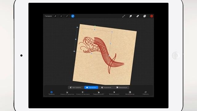Switch to Искажение distort mode
197x111 pixels.
[x=106, y=87]
